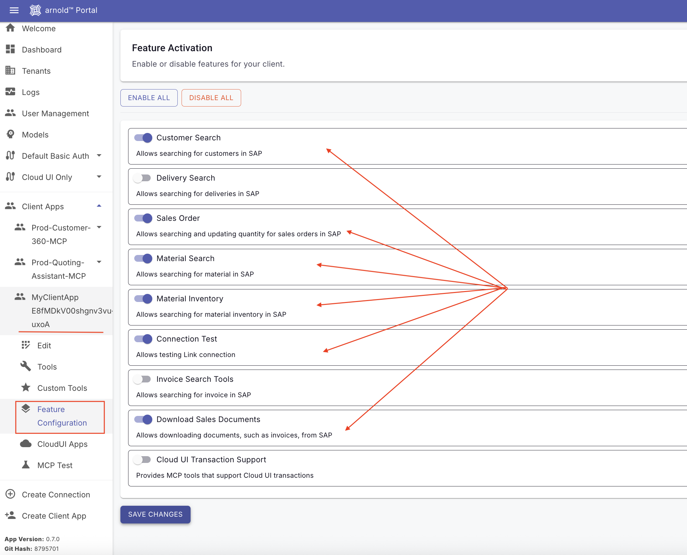Click the Create Connection plus-circle icon
The width and height of the screenshot is (687, 555).
coord(10,494)
